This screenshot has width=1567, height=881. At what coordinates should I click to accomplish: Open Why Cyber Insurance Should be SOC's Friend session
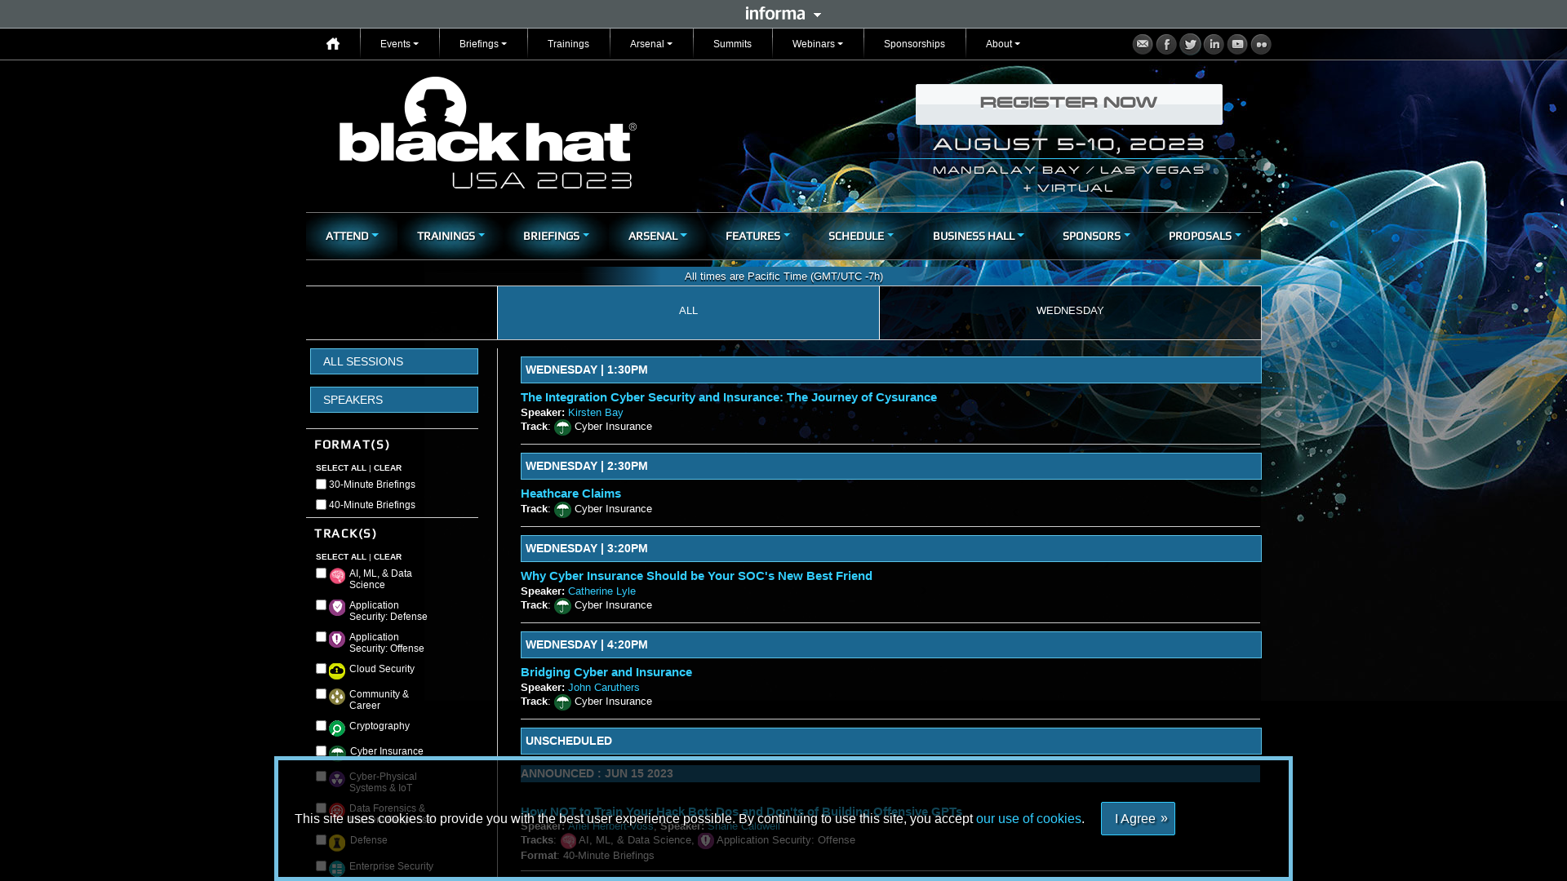click(x=696, y=576)
